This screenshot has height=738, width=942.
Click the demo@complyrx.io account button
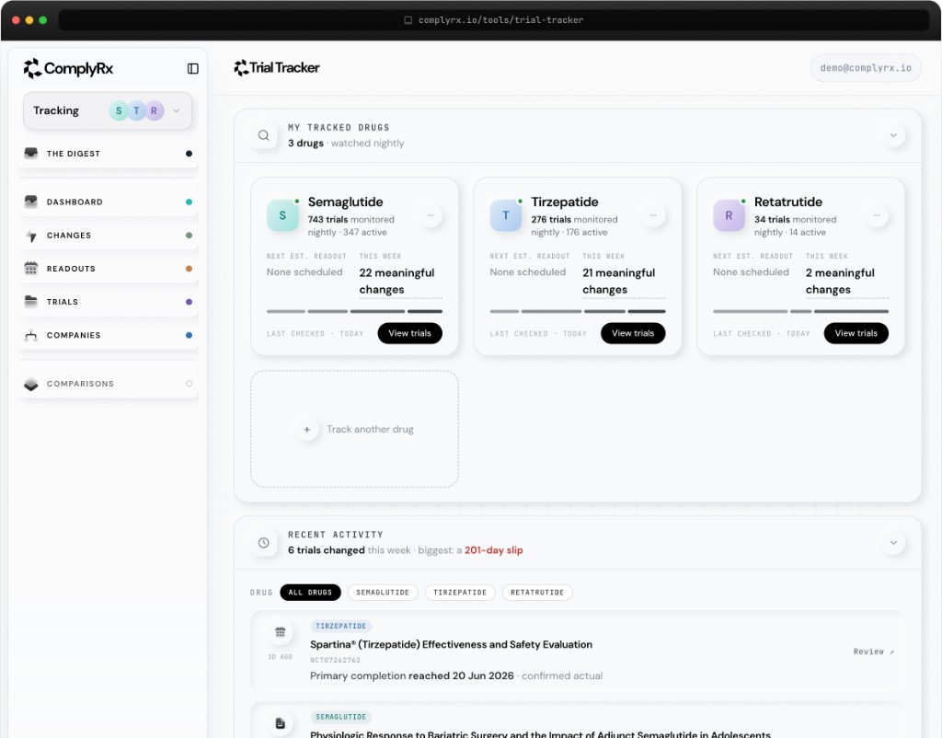click(866, 68)
